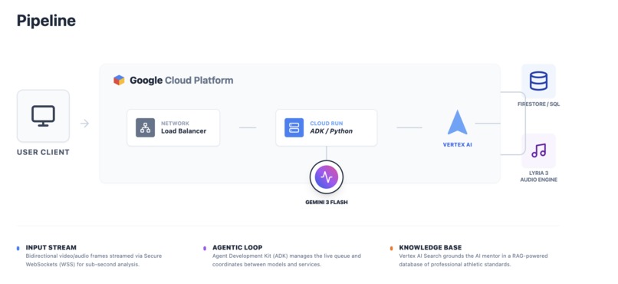Click the orange Knowledge Base bullet marker
Screen dimensions: 618x284
coord(391,249)
